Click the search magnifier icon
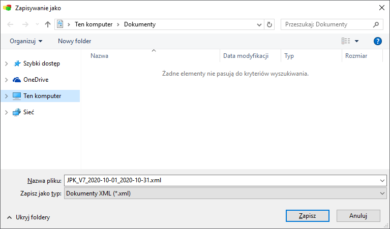Screen dimensions: 390x229 (376, 24)
